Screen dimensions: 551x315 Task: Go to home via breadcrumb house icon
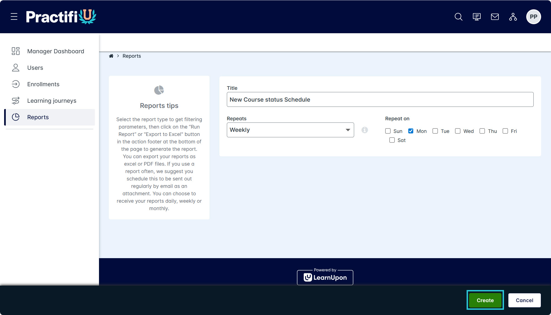click(111, 56)
